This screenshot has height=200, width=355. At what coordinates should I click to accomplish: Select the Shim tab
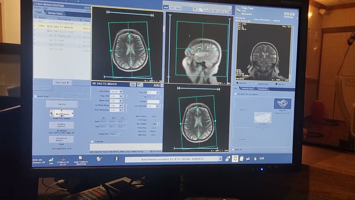point(178,8)
